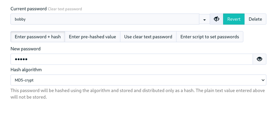The width and height of the screenshot is (267, 123).
Task: Click the Hash algorithm label
Action: tap(26, 70)
